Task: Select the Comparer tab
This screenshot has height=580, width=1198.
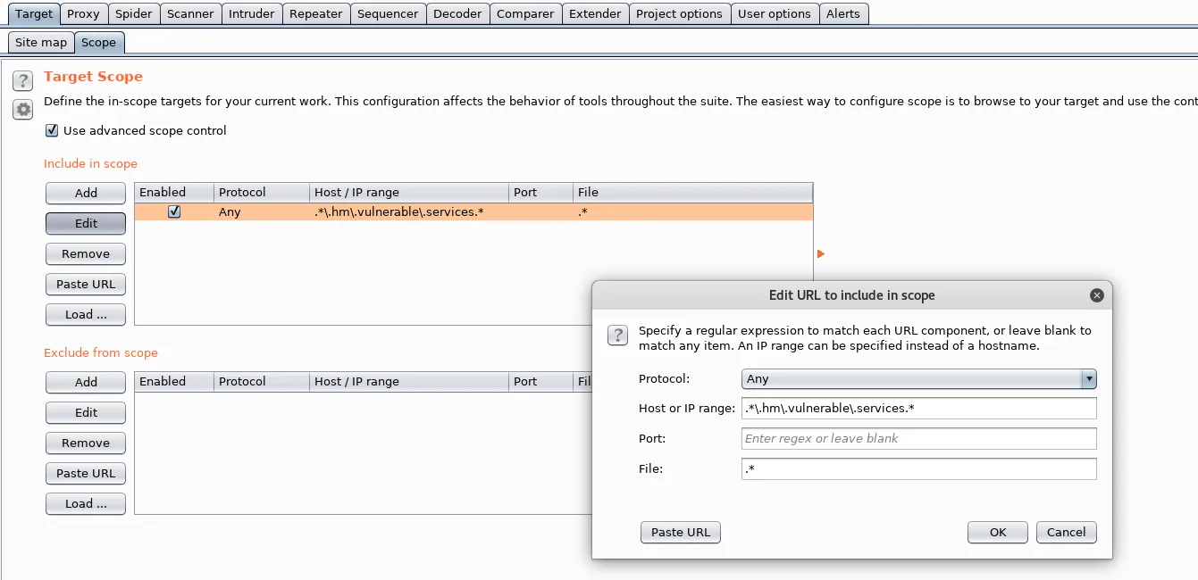Action: click(x=525, y=13)
